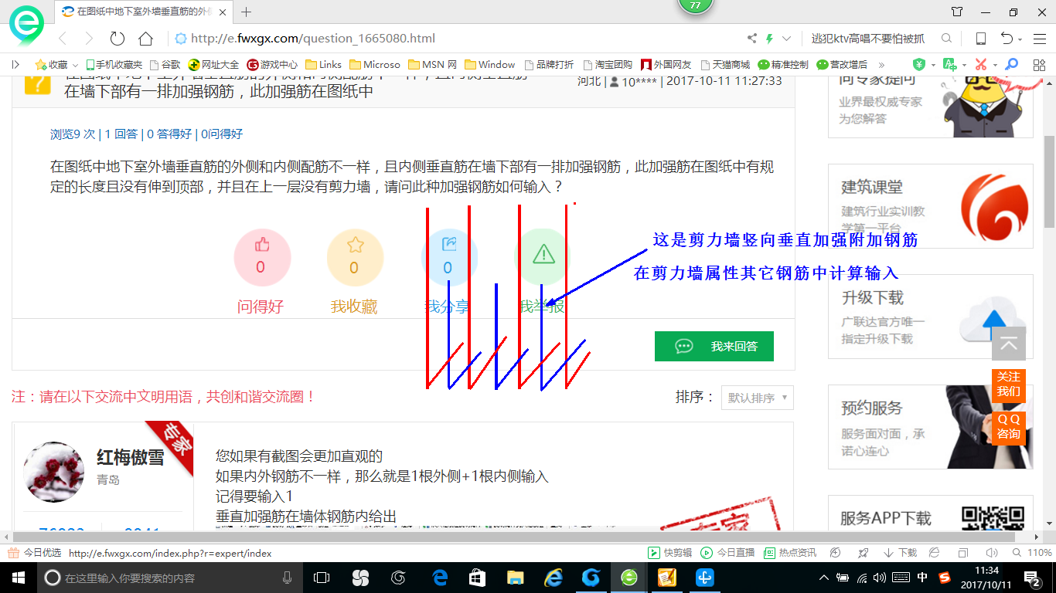1056x593 pixels.
Task: Open Windows Store in the taskbar
Action: pos(477,578)
